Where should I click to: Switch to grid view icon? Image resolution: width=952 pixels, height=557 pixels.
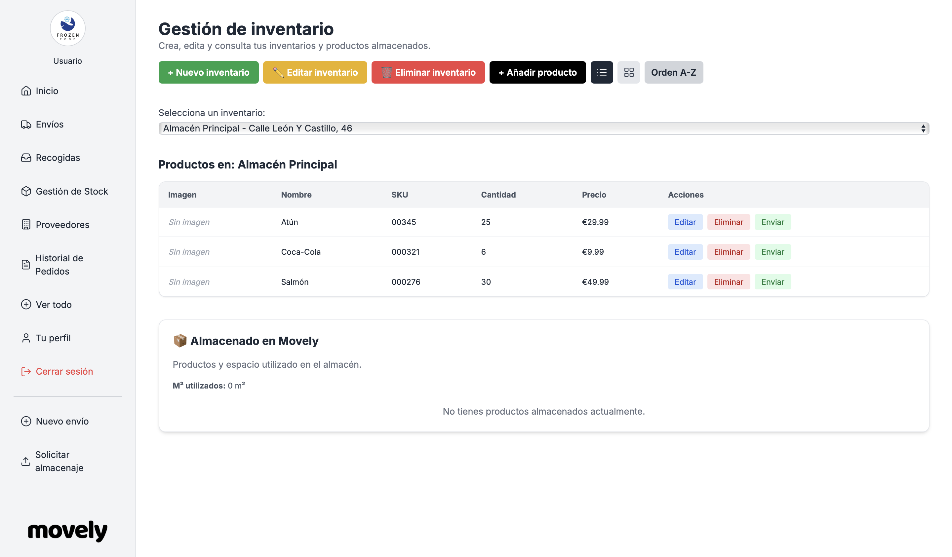(x=628, y=72)
